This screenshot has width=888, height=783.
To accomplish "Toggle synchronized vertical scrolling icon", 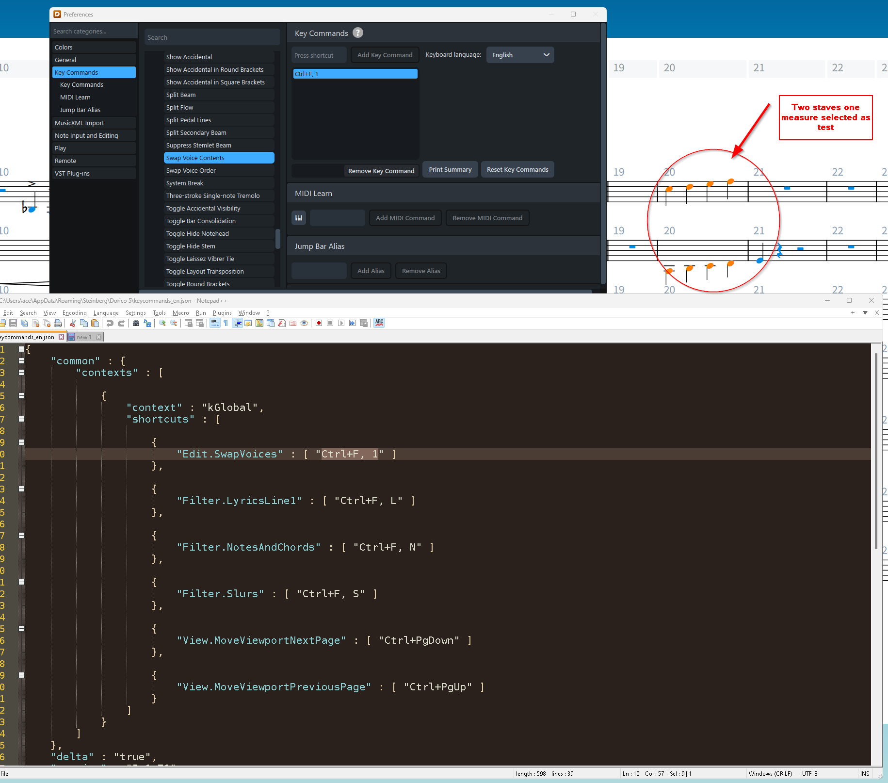I will [x=189, y=323].
